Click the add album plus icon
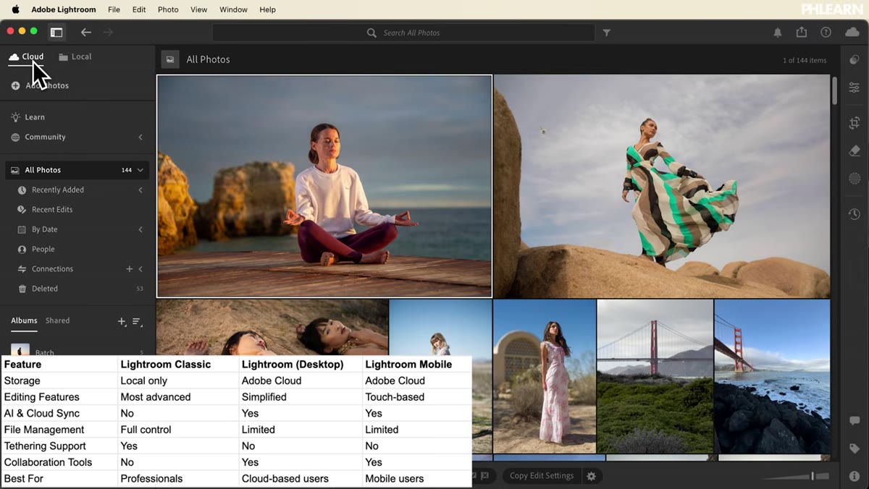This screenshot has height=489, width=869. [122, 321]
